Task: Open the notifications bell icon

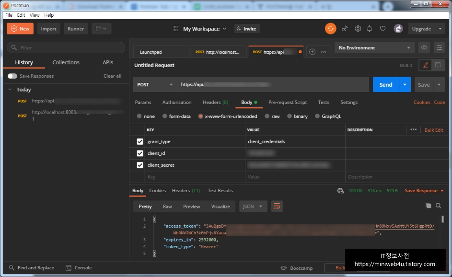Action: pos(369,29)
